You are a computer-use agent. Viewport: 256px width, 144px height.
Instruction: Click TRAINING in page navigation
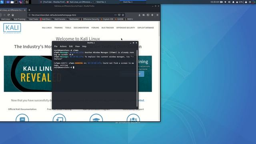tap(58, 28)
